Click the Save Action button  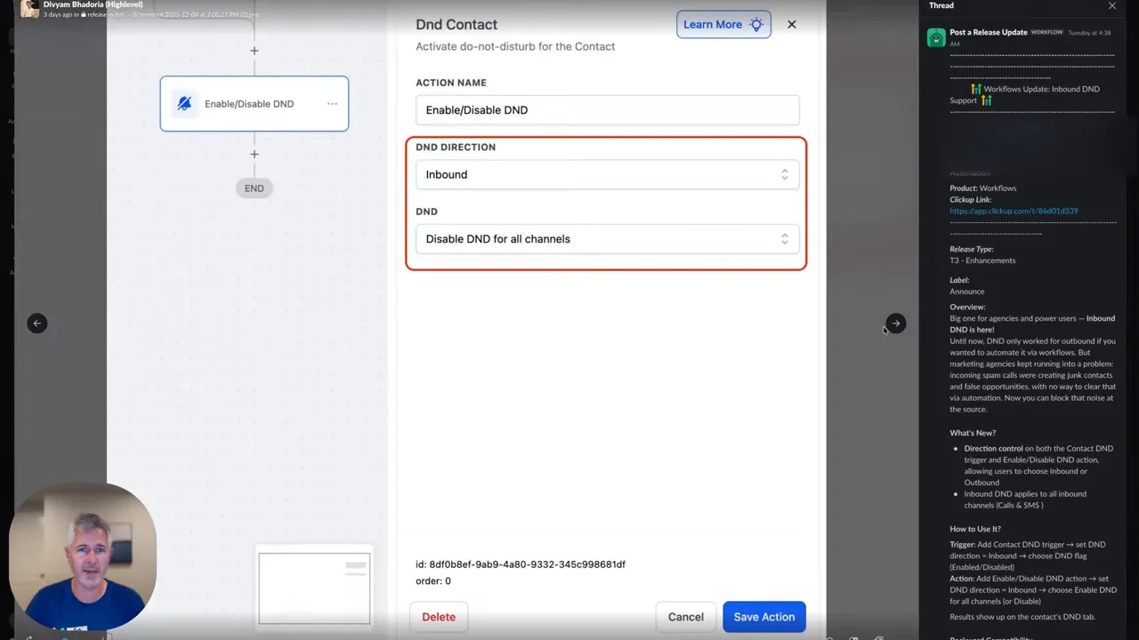pos(764,617)
